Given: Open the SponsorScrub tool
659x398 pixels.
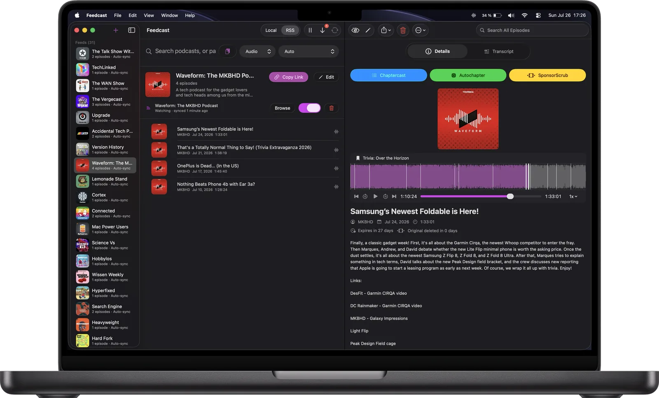Looking at the screenshot, I should point(547,75).
